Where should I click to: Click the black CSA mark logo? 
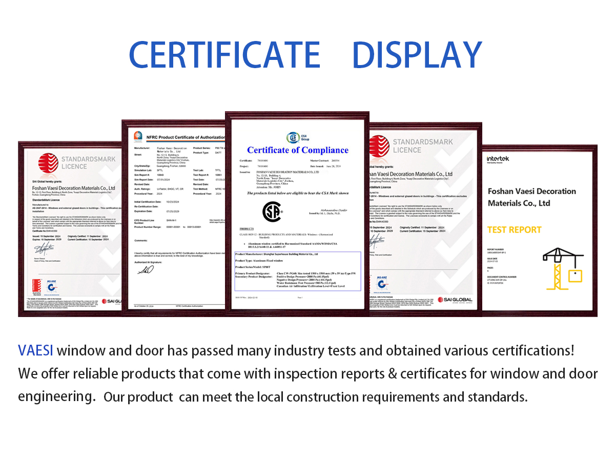[x=273, y=212]
